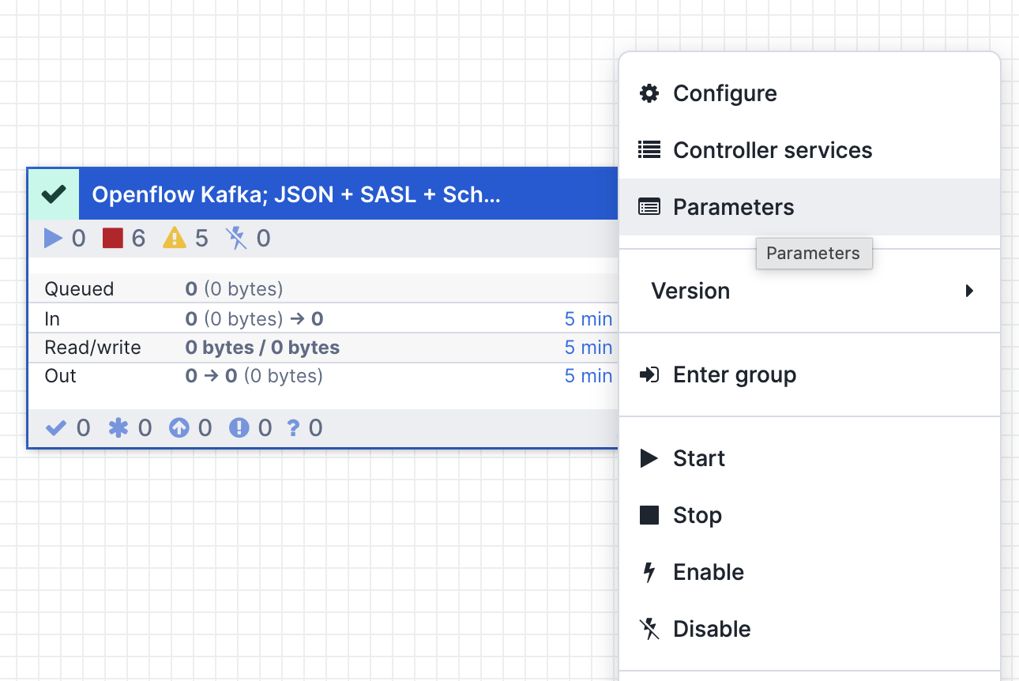Click the green checkmark version status icon

54,194
